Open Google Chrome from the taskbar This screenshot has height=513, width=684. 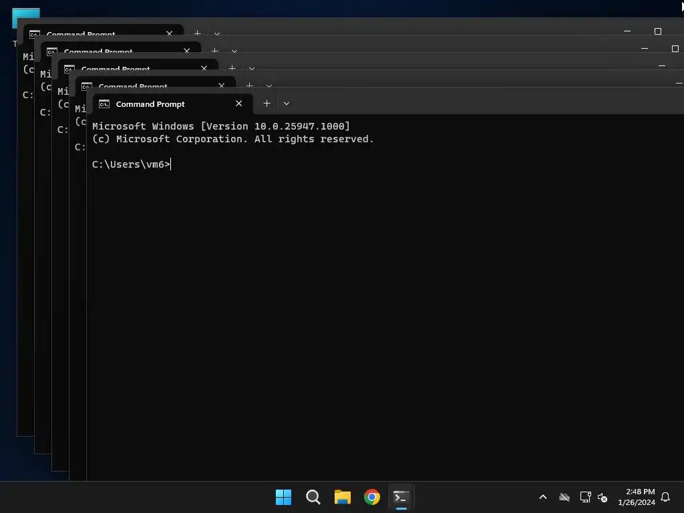pyautogui.click(x=372, y=497)
